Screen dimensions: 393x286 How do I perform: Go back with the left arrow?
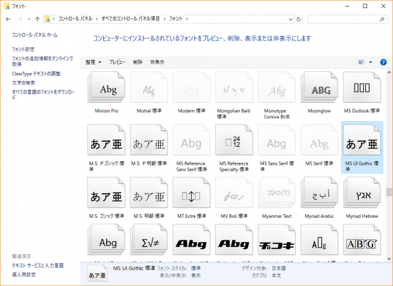[x=8, y=19]
